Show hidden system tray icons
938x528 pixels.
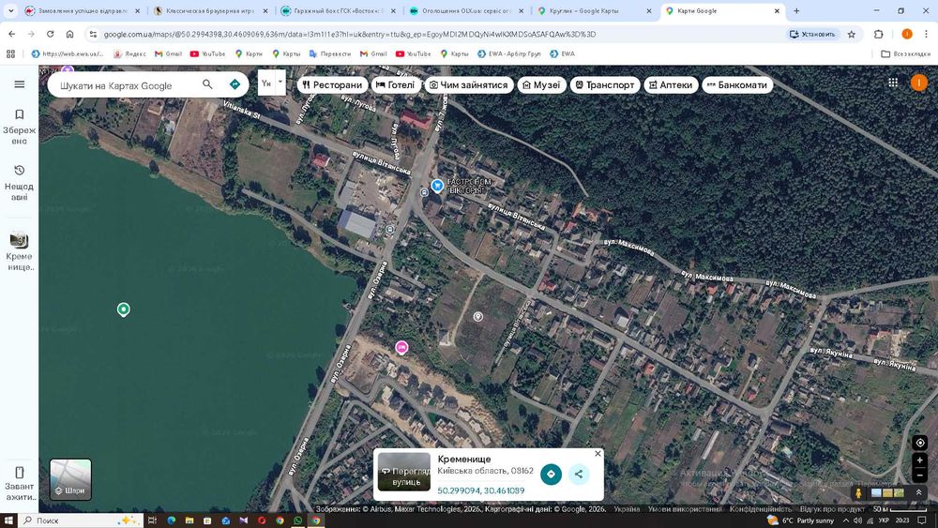(x=845, y=520)
